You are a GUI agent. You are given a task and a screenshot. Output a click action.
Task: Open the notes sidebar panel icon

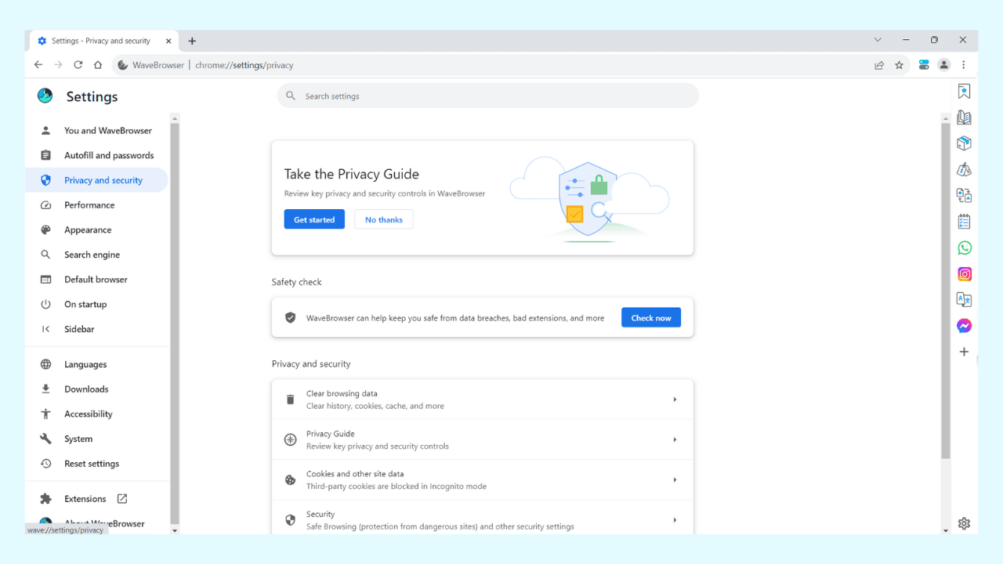[964, 221]
